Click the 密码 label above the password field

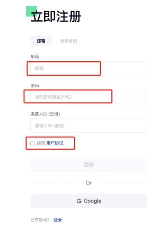click(34, 85)
